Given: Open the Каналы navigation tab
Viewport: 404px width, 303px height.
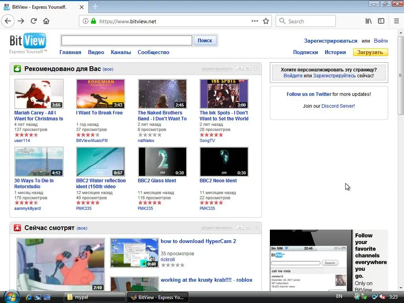Looking at the screenshot, I should (121, 52).
